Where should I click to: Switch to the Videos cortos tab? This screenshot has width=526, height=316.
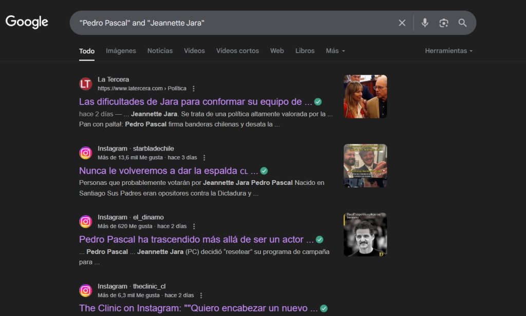(237, 51)
